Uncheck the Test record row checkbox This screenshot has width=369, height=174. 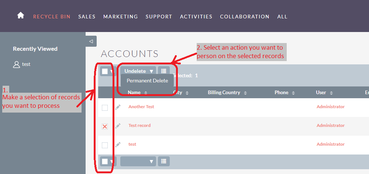[105, 127]
